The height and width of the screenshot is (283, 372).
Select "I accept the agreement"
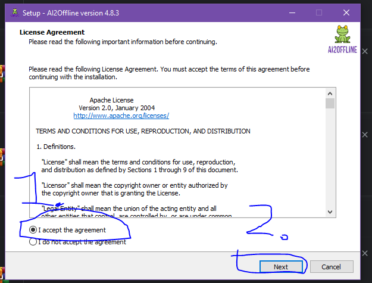34,230
